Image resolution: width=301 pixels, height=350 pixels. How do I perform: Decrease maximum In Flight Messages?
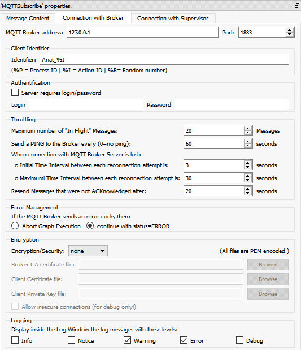tap(248, 133)
